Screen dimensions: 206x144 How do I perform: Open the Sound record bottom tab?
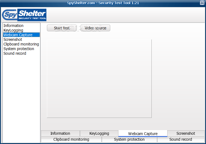pyautogui.click(x=181, y=139)
